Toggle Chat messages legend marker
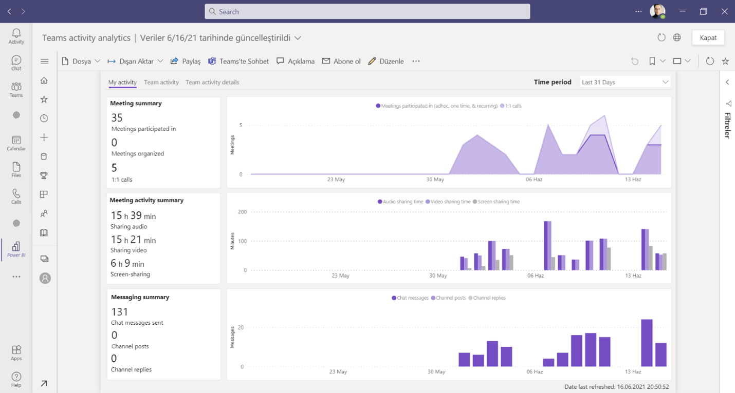This screenshot has height=393, width=735. coord(394,298)
